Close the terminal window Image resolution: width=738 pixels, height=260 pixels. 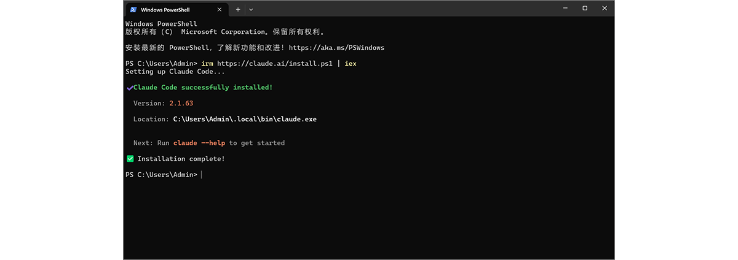(604, 9)
